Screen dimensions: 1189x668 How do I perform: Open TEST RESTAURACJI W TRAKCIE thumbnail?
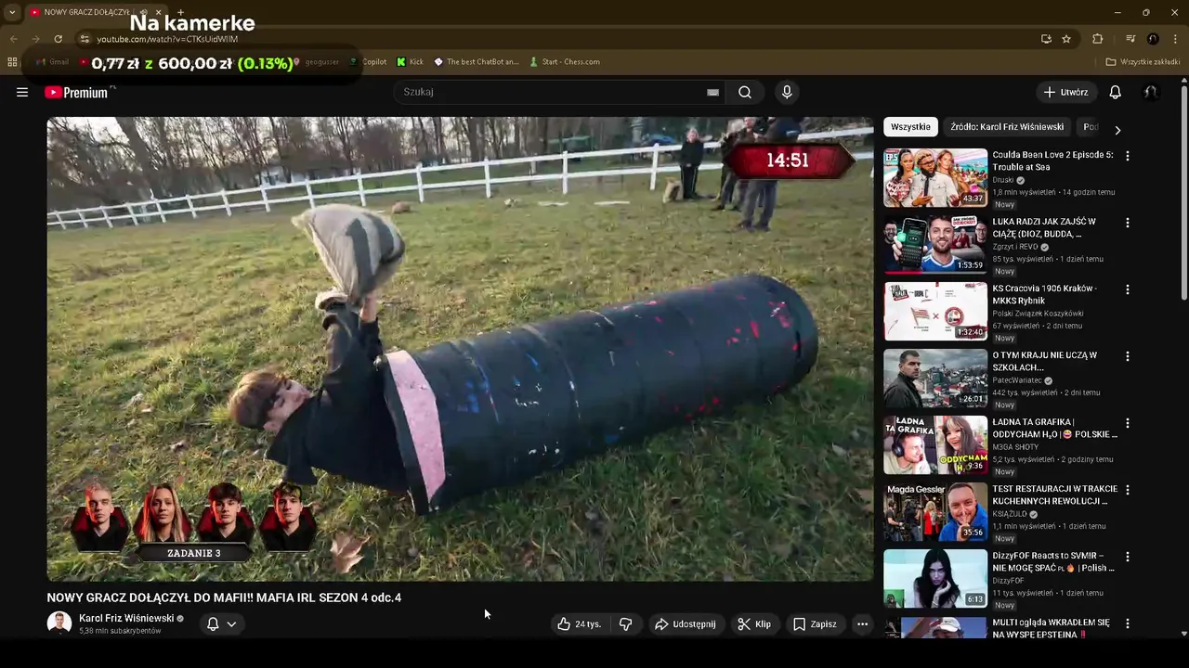pos(935,511)
